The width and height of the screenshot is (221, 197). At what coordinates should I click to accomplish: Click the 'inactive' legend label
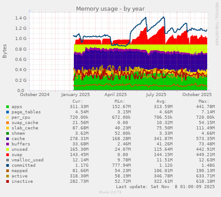point(22,181)
